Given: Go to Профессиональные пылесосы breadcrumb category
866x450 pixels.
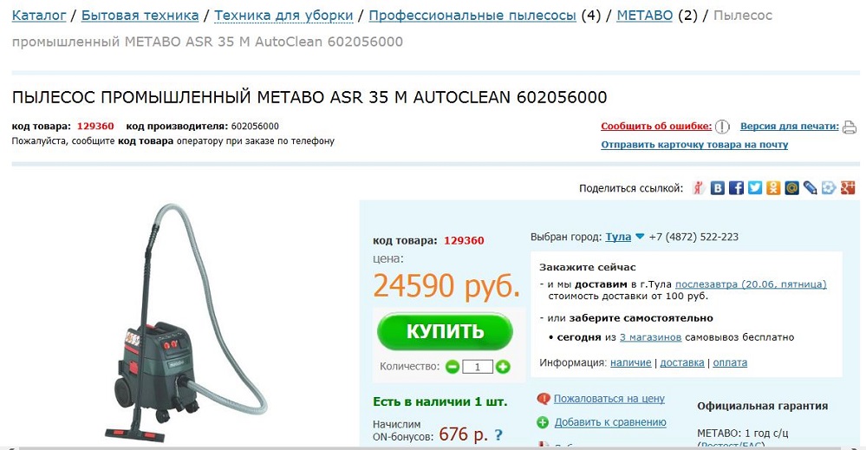Looking at the screenshot, I should pos(472,16).
